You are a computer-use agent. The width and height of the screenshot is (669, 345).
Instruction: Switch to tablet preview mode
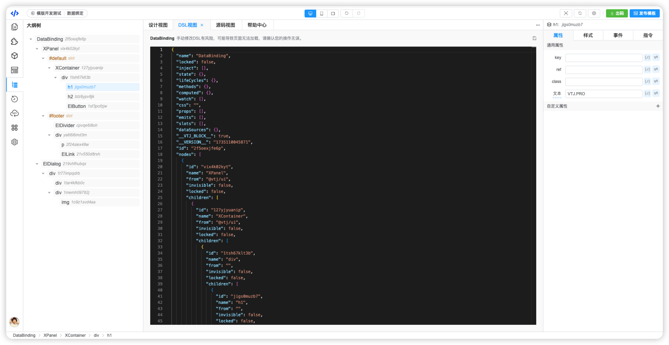click(x=333, y=13)
